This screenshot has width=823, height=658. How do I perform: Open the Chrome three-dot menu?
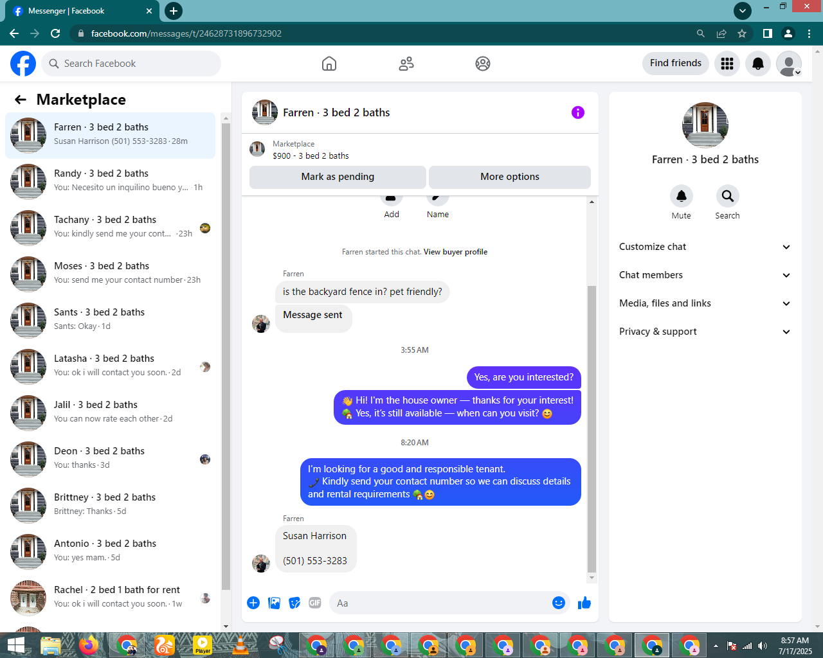pyautogui.click(x=809, y=33)
